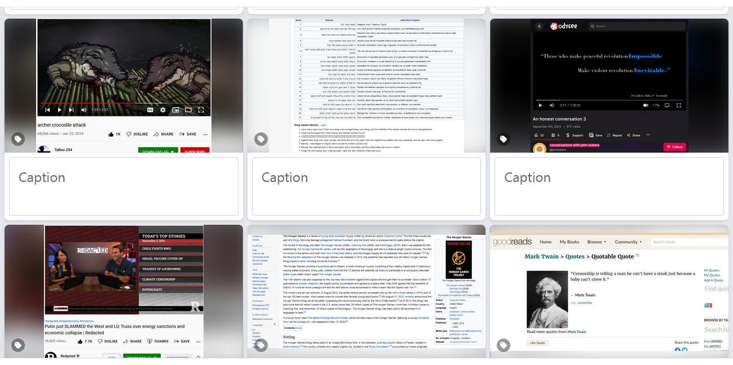Click the tag icon on Redacted video image
Image resolution: width=733 pixels, height=365 pixels.
point(18,345)
